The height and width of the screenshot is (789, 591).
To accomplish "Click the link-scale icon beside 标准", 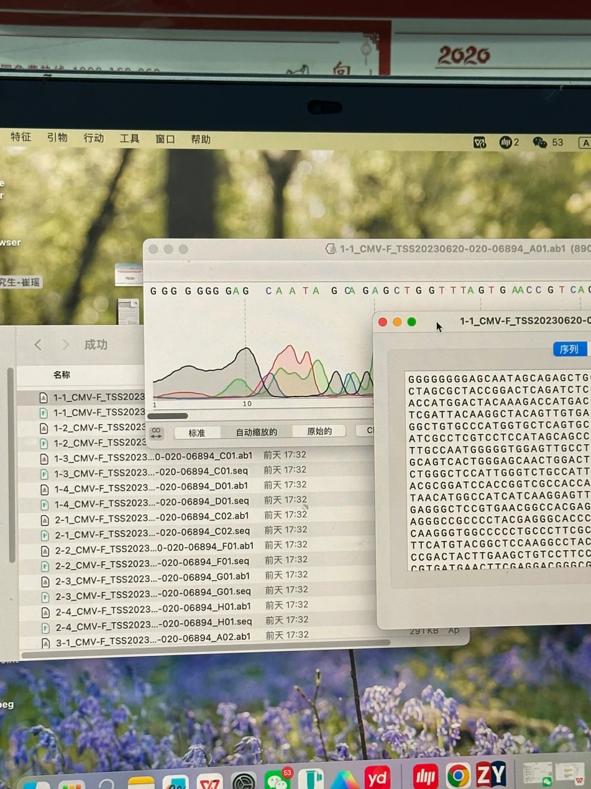I will tap(157, 433).
